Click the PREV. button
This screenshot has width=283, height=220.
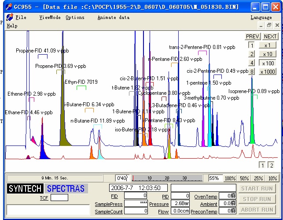click(x=253, y=37)
